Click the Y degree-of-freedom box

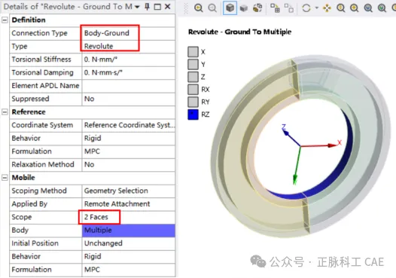click(193, 64)
